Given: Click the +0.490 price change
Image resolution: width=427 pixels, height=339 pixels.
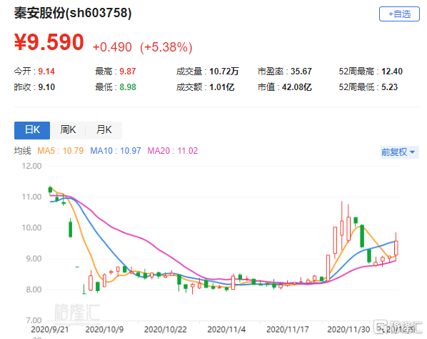Looking at the screenshot, I should tap(112, 47).
